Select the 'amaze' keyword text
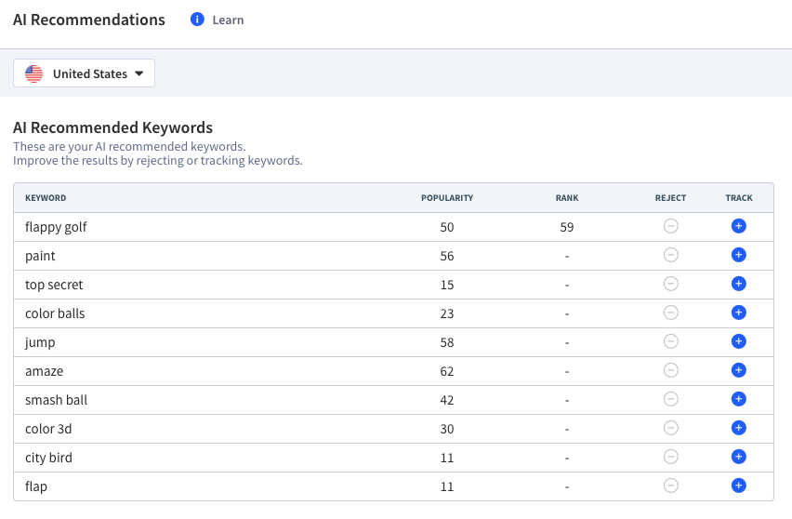This screenshot has width=792, height=519. [x=44, y=371]
